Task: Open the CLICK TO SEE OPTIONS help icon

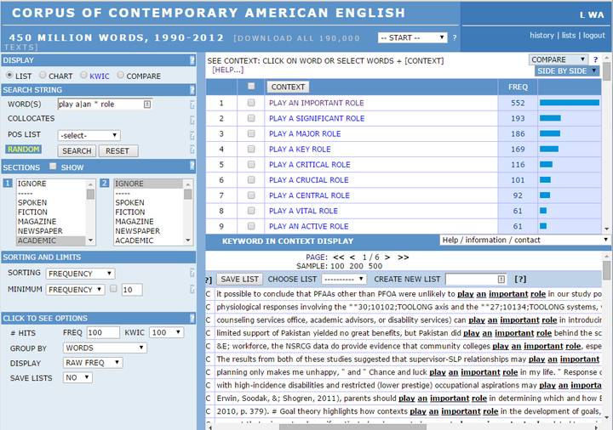Action: (x=192, y=318)
